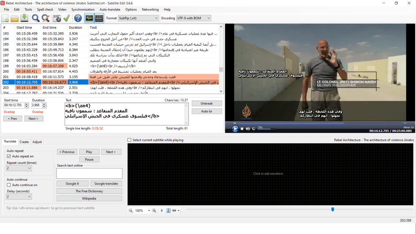Rewind video with double-left arrows

point(234,123)
